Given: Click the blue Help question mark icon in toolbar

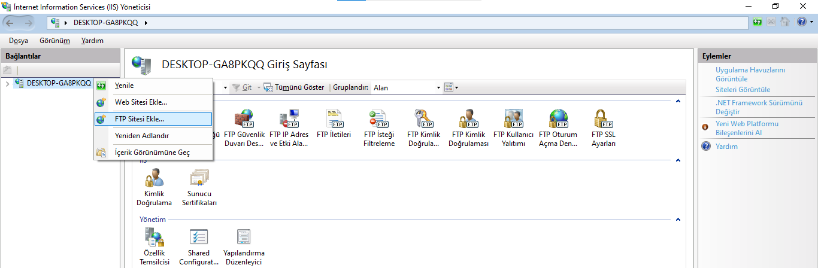Looking at the screenshot, I should (x=801, y=22).
